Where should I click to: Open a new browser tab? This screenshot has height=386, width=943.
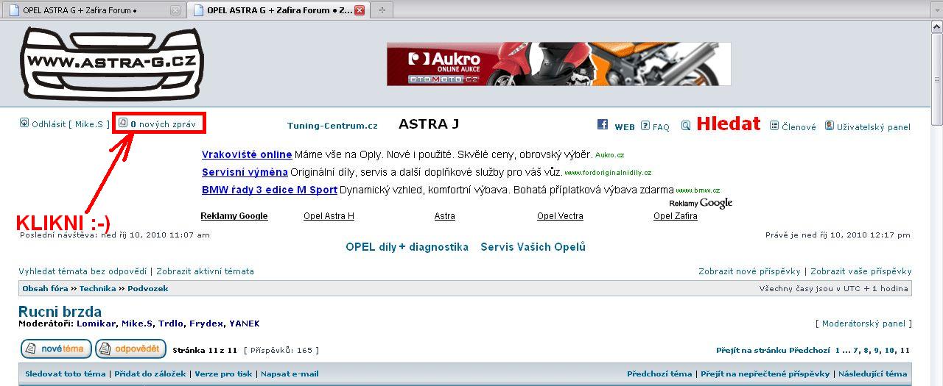click(x=382, y=10)
